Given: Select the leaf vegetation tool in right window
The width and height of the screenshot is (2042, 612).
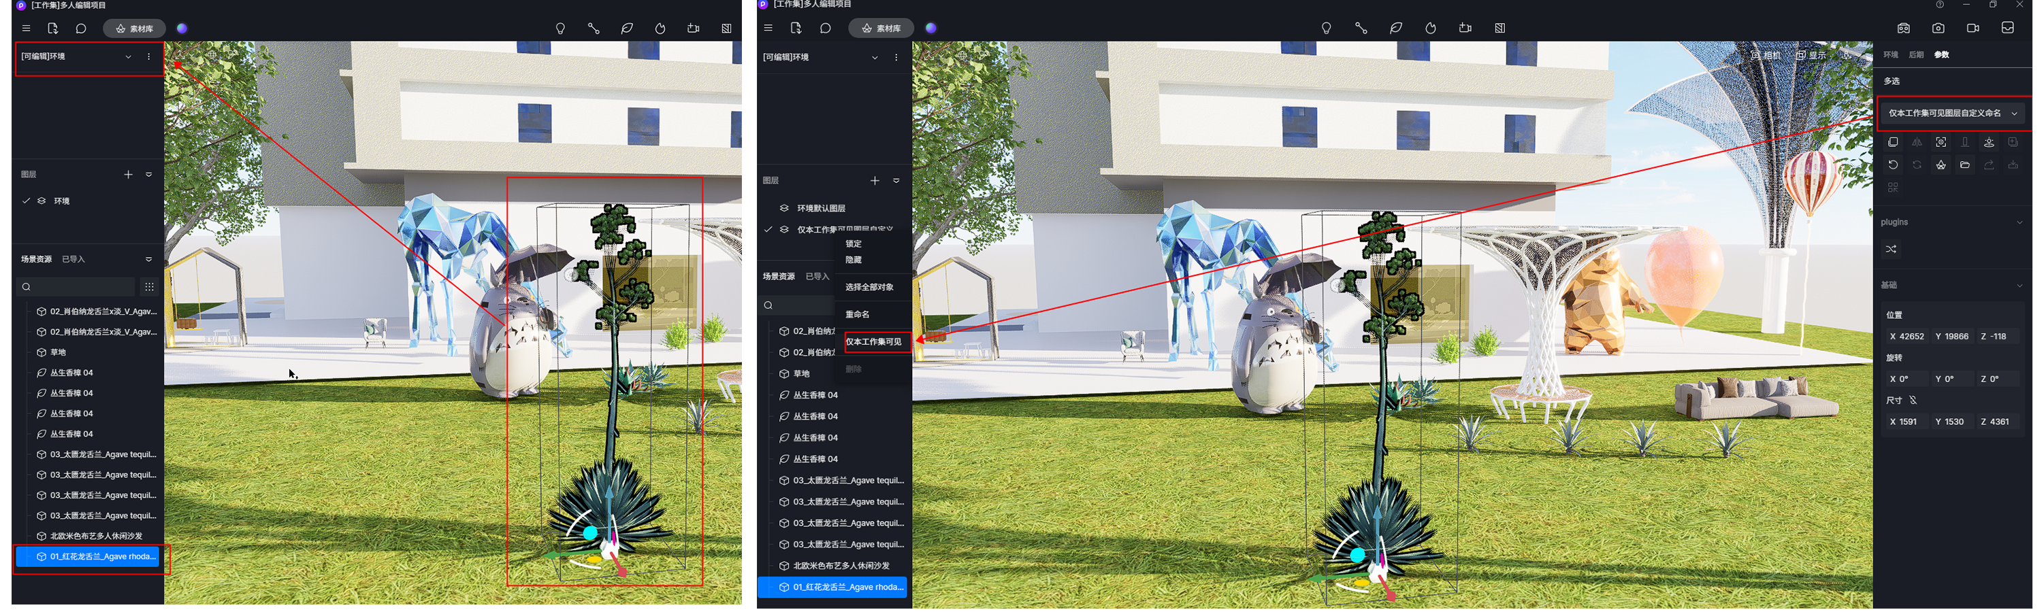Looking at the screenshot, I should (x=1396, y=28).
